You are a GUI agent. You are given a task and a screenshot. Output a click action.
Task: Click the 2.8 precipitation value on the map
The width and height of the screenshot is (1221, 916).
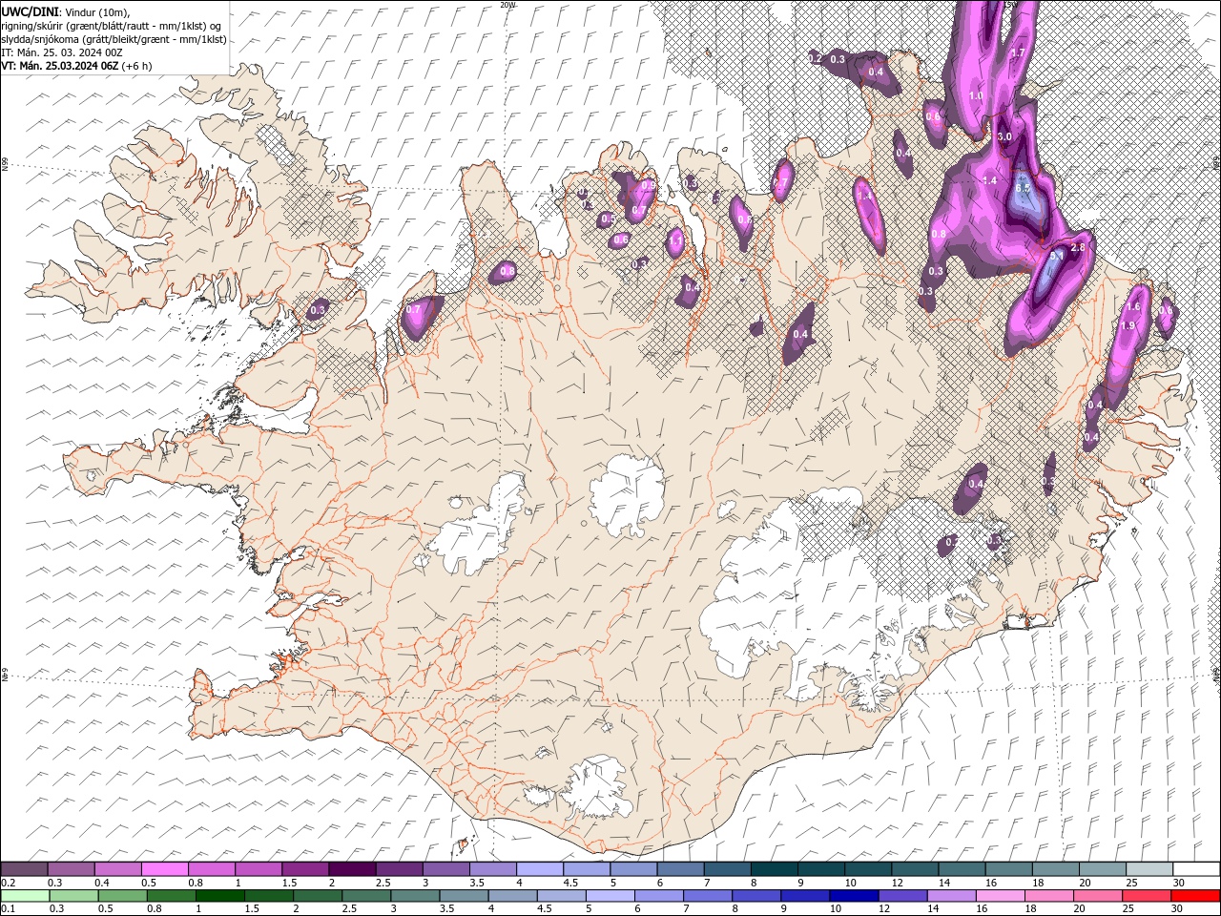point(1078,247)
